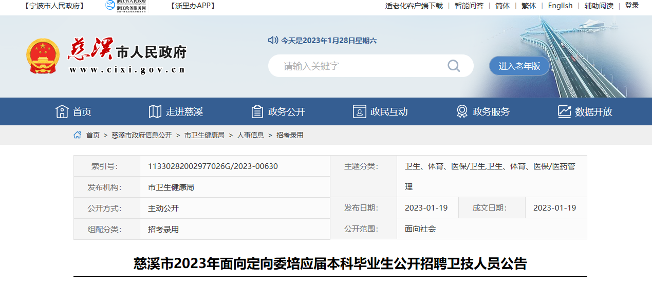This screenshot has height=284, width=652.
Task: Click the search magnifier icon
Action: click(x=453, y=66)
